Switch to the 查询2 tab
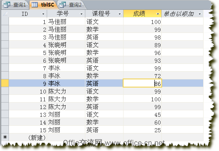The width and height of the screenshot is (219, 151). (x=71, y=5)
